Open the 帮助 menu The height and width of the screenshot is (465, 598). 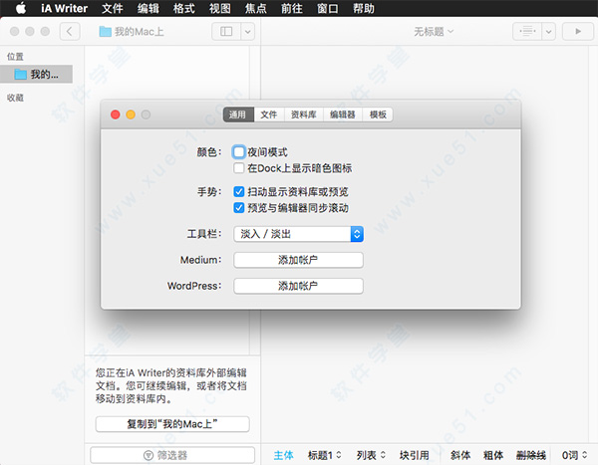pyautogui.click(x=363, y=8)
